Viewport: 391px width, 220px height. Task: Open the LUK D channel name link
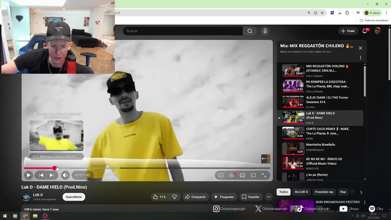(x=38, y=195)
